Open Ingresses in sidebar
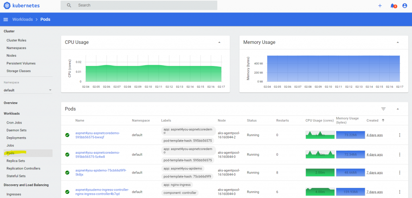The width and height of the screenshot is (412, 198). coord(14,194)
